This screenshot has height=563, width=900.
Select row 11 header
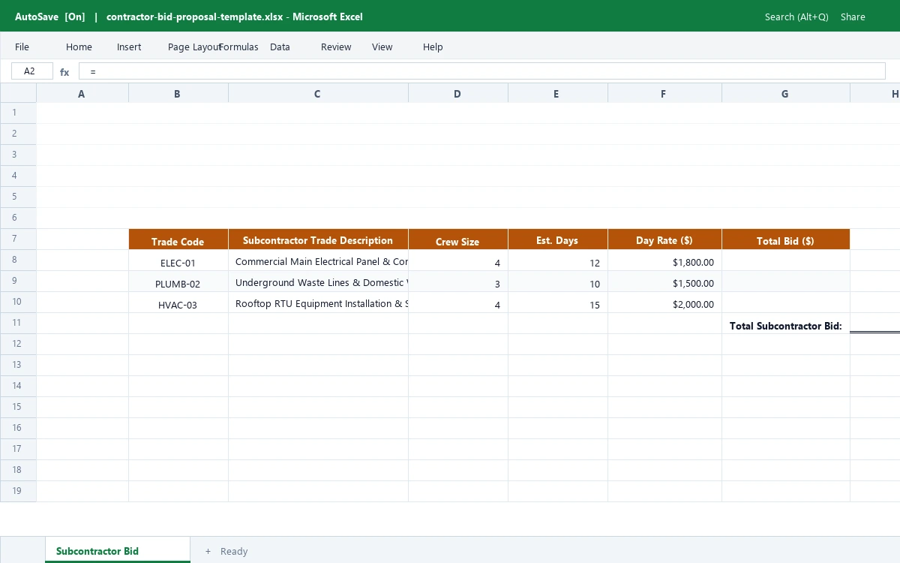pos(18,323)
